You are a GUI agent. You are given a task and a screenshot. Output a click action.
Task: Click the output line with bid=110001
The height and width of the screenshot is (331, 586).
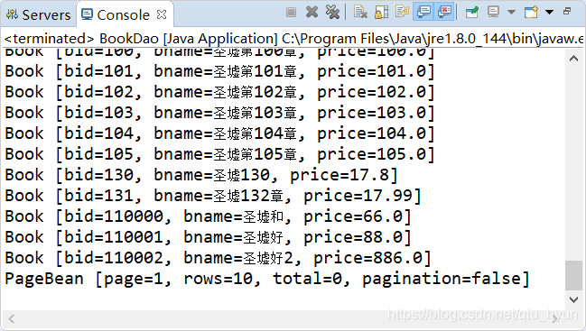point(209,237)
